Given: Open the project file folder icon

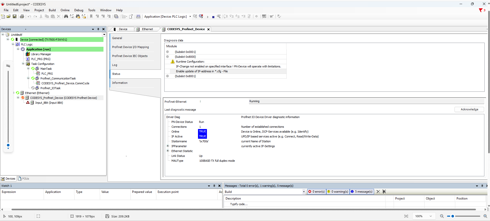Looking at the screenshot, I should tap(8, 16).
